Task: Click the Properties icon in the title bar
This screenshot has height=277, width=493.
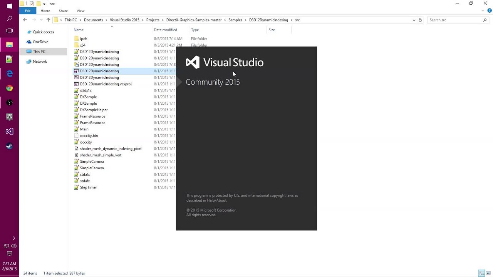Action: [31, 3]
